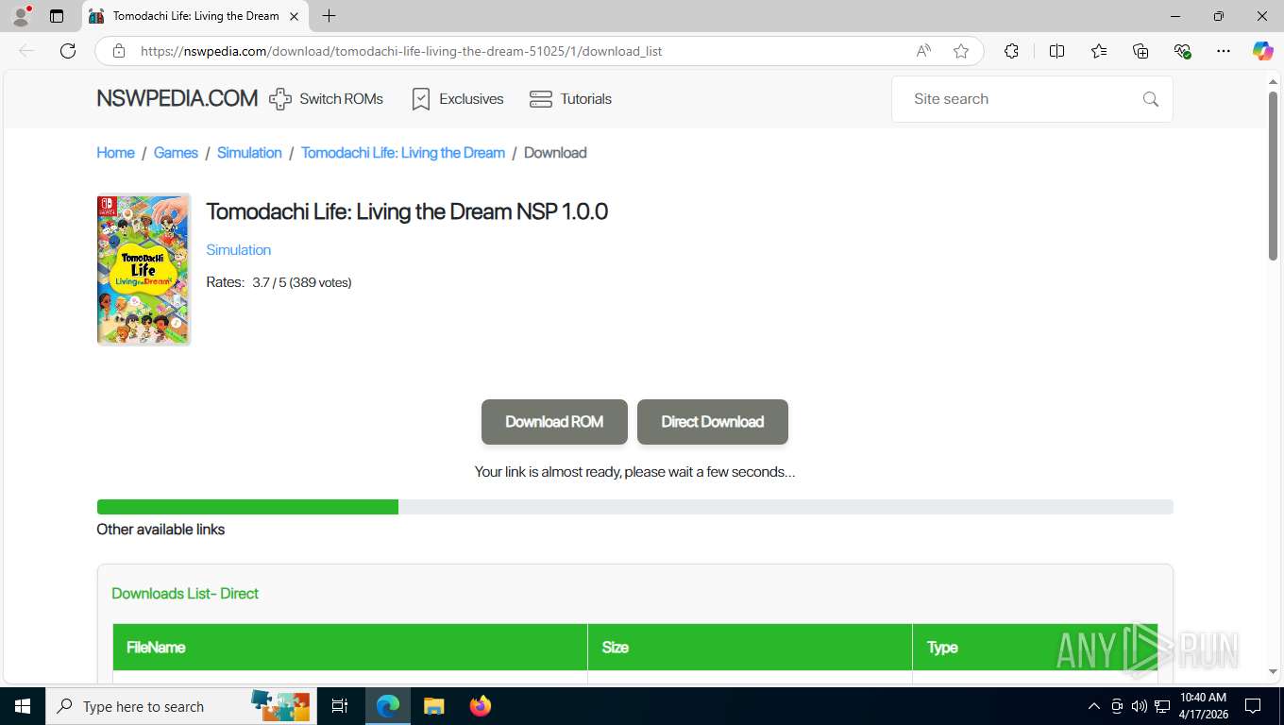Open browser Collections
The width and height of the screenshot is (1284, 725).
coord(1140,51)
